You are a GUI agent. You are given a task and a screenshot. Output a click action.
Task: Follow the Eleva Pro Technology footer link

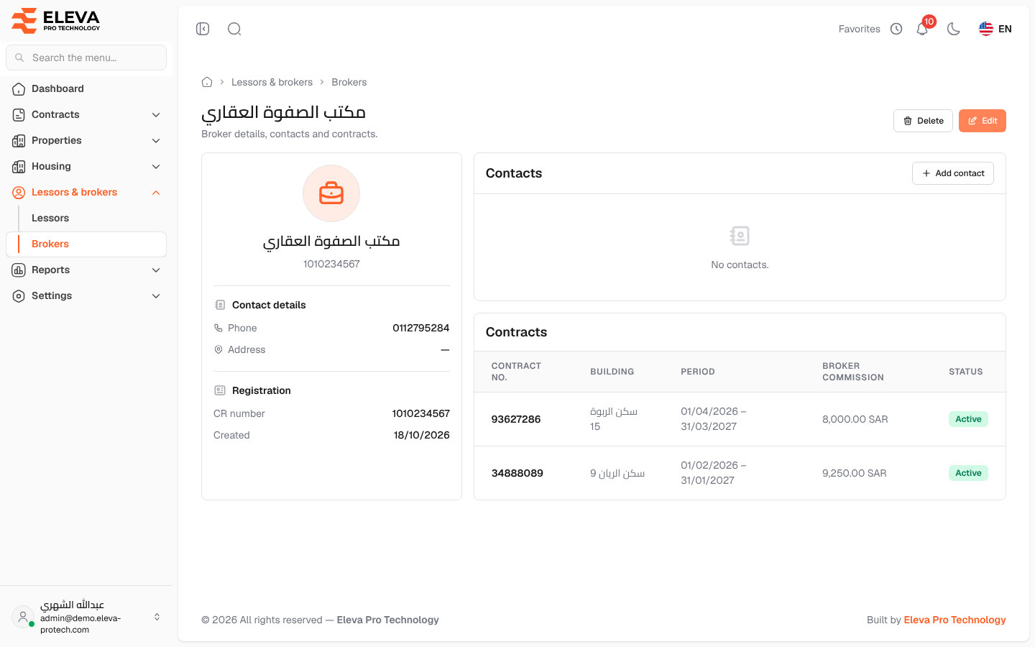(x=954, y=620)
